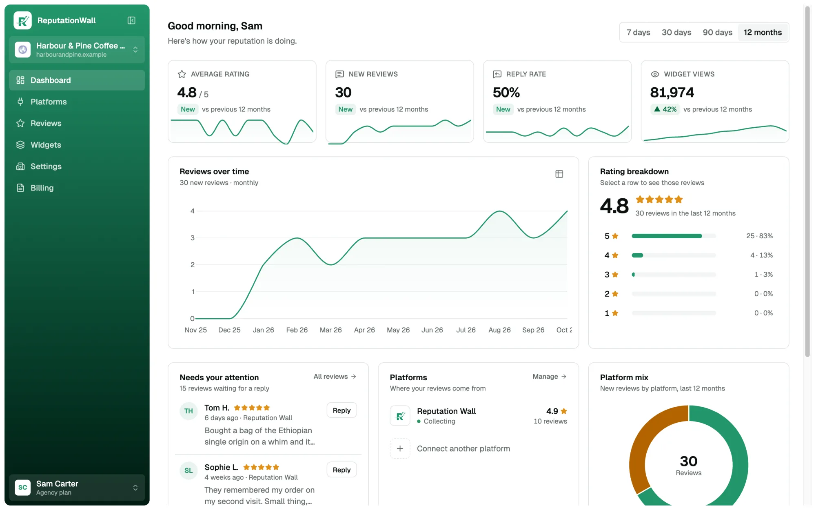816x510 pixels.
Task: Click the 2 star row star icon
Action: coord(615,294)
